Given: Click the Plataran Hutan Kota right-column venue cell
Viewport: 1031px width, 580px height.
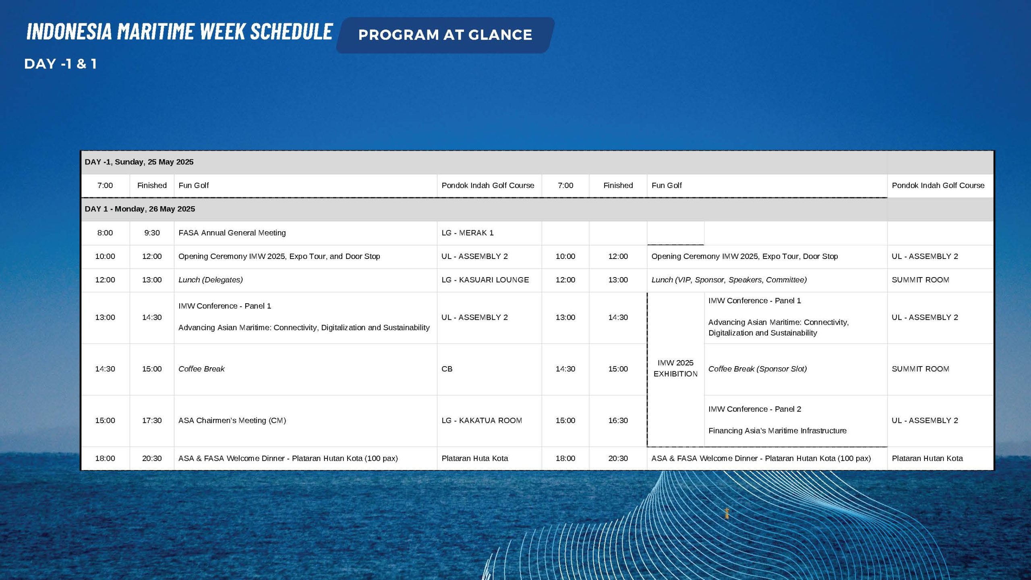Looking at the screenshot, I should click(x=940, y=458).
